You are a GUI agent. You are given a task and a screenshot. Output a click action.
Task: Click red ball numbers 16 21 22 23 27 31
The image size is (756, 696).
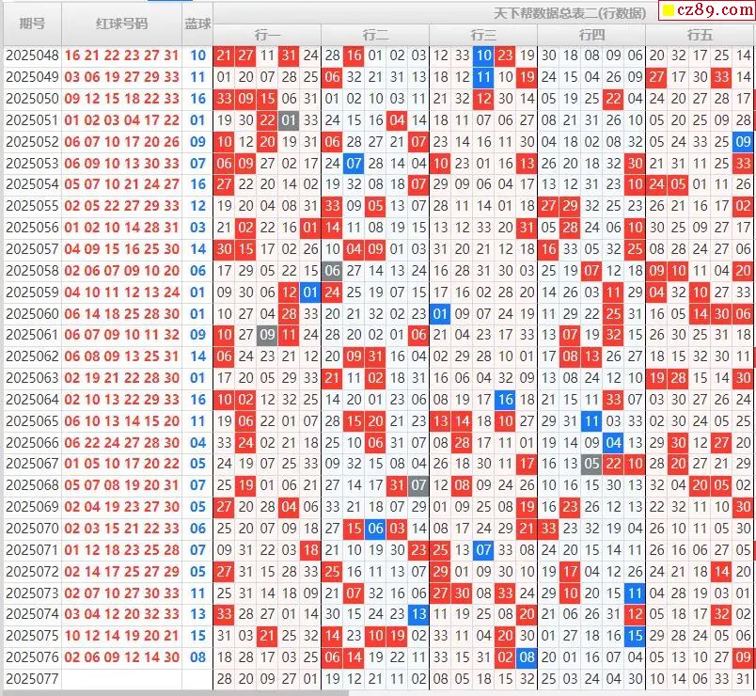tap(121, 55)
